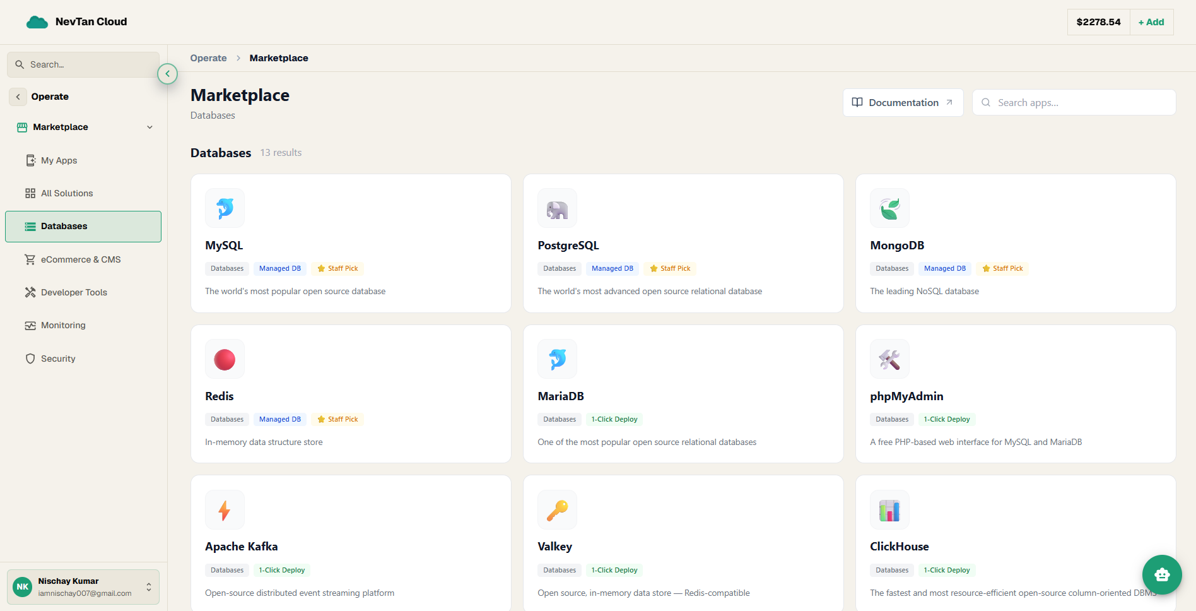
Task: Open the Apache Kafka app title
Action: [242, 547]
